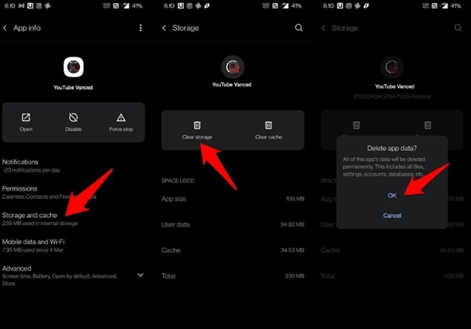Image resolution: width=471 pixels, height=329 pixels.
Task: Open the three-dot overflow menu in App info
Action: 140,28
